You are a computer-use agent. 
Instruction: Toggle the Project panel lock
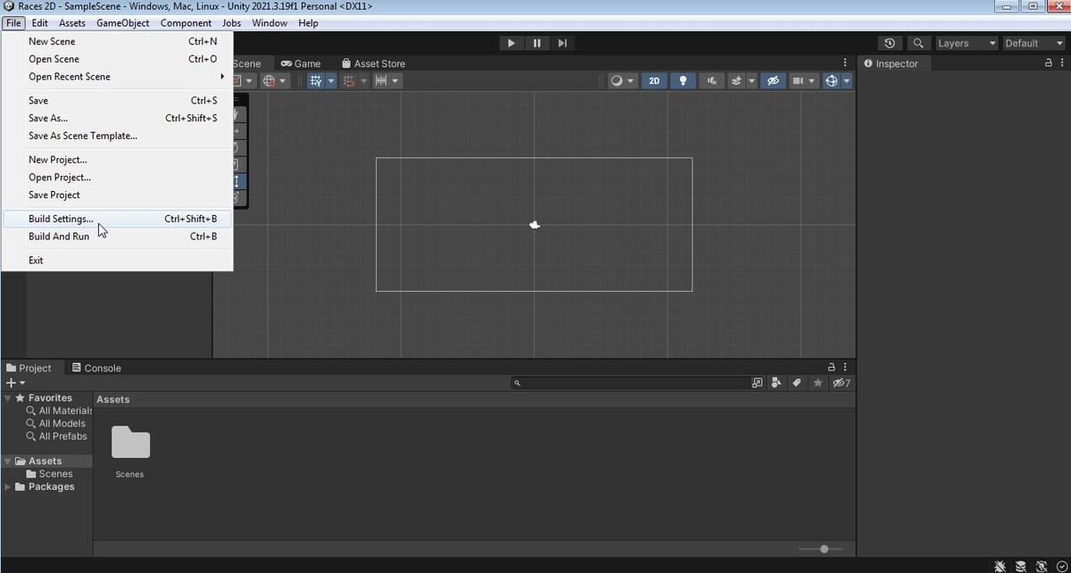point(832,367)
